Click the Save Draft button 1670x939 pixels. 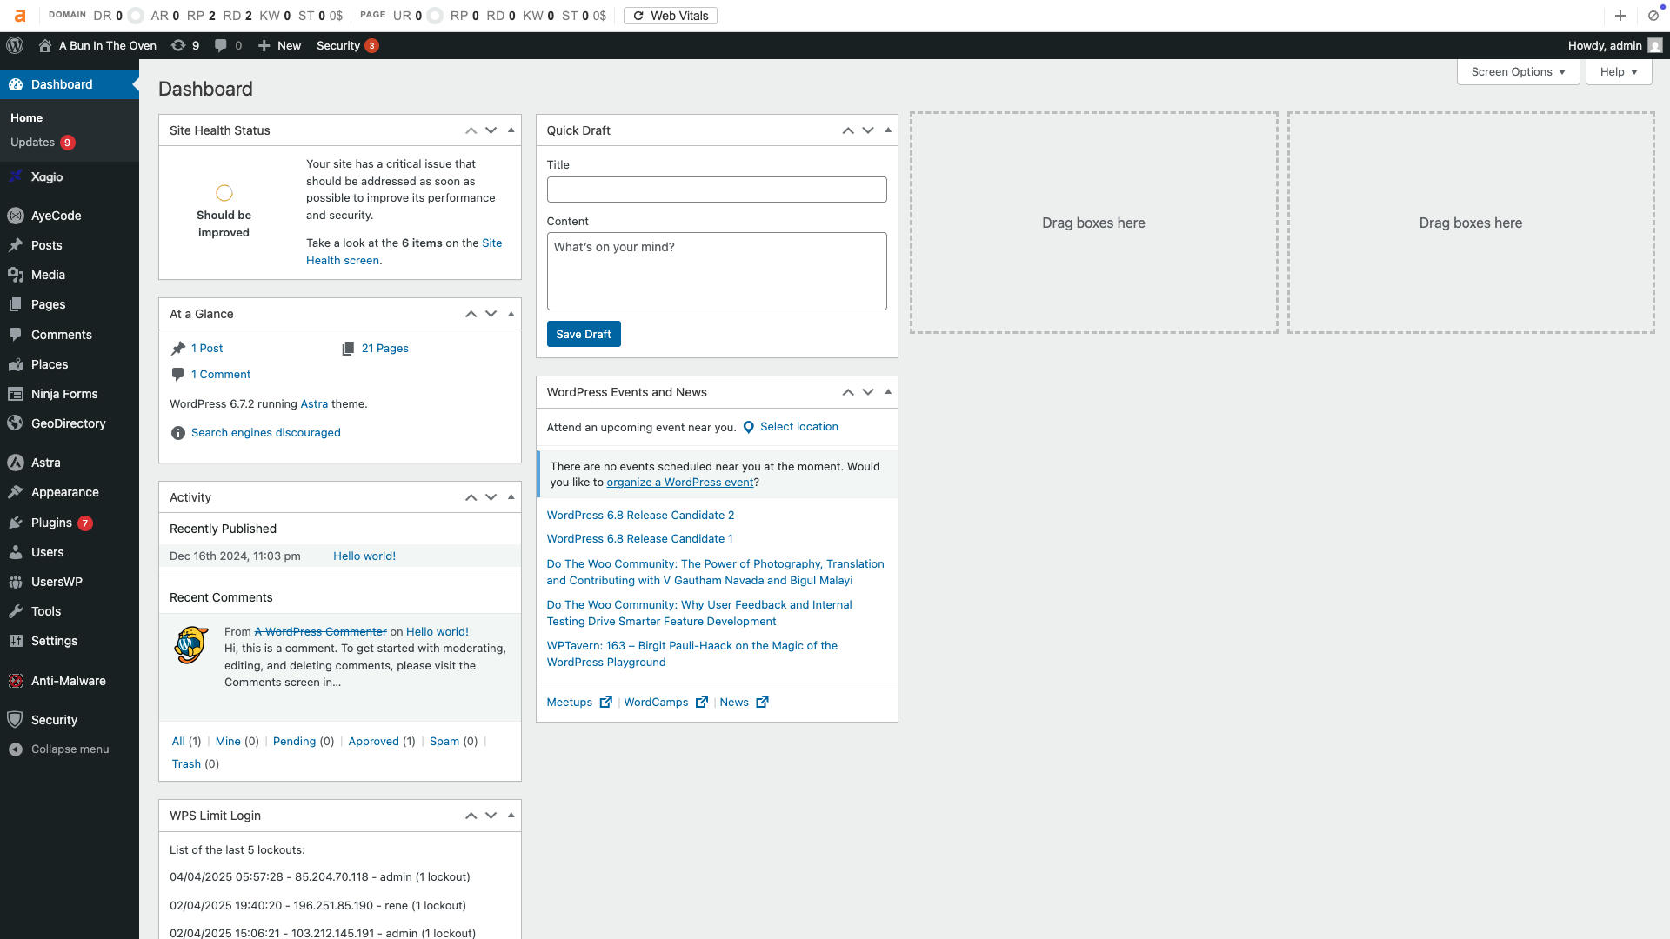tap(584, 334)
